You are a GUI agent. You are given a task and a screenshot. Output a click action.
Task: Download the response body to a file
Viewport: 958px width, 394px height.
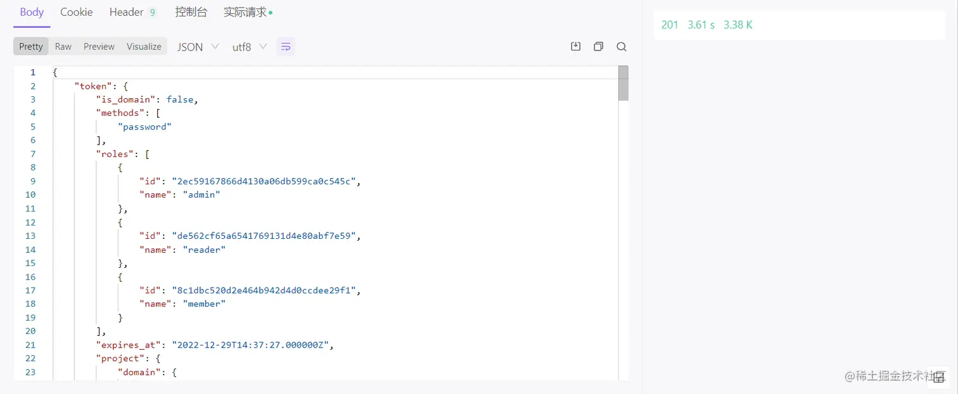coord(576,46)
